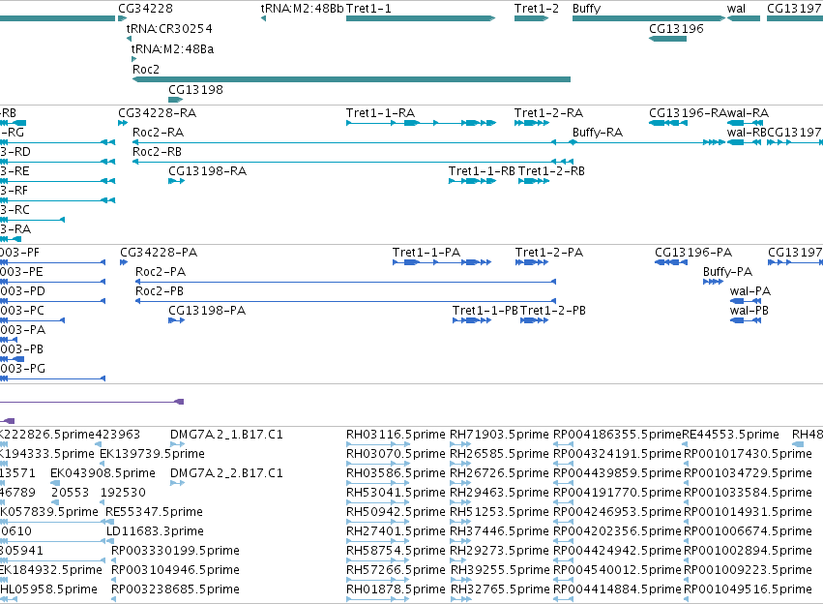Image resolution: width=823 pixels, height=604 pixels.
Task: Select the Roc2-PA protein label
Action: 161,272
